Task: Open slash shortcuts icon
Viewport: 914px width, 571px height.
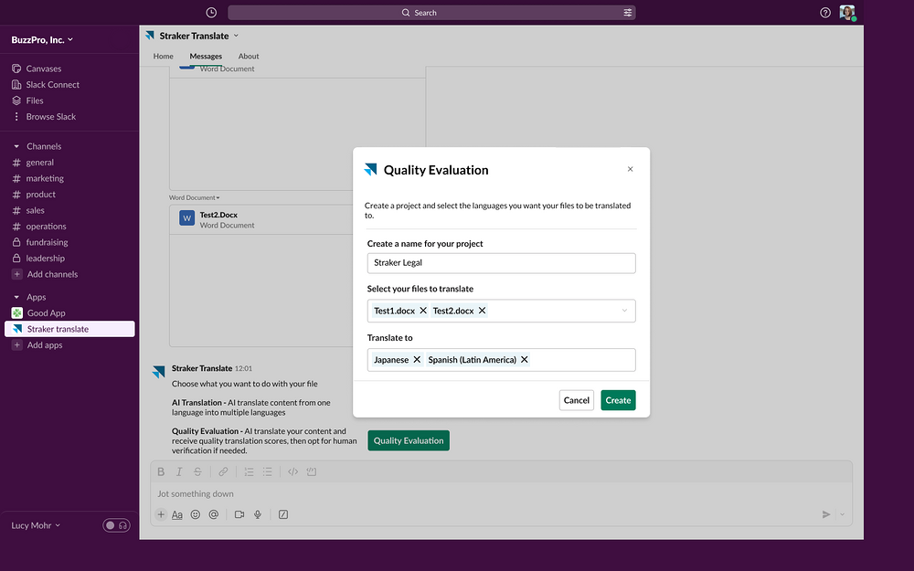Action: click(x=283, y=514)
